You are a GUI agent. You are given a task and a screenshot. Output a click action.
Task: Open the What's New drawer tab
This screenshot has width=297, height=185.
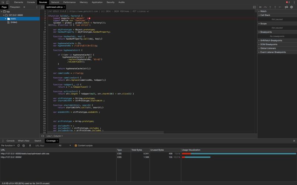coord(23,141)
